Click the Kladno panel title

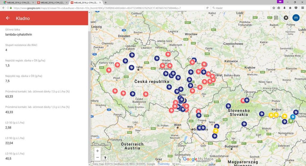(x=23, y=18)
